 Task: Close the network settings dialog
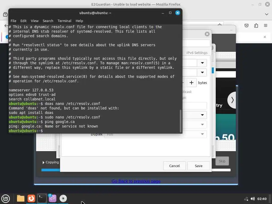pos(207,34)
